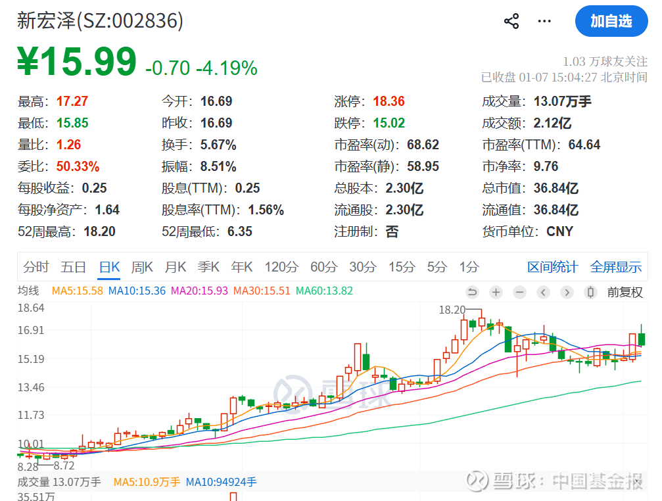The image size is (662, 501).
Task: Click the 委比 50.33% value
Action: click(78, 166)
